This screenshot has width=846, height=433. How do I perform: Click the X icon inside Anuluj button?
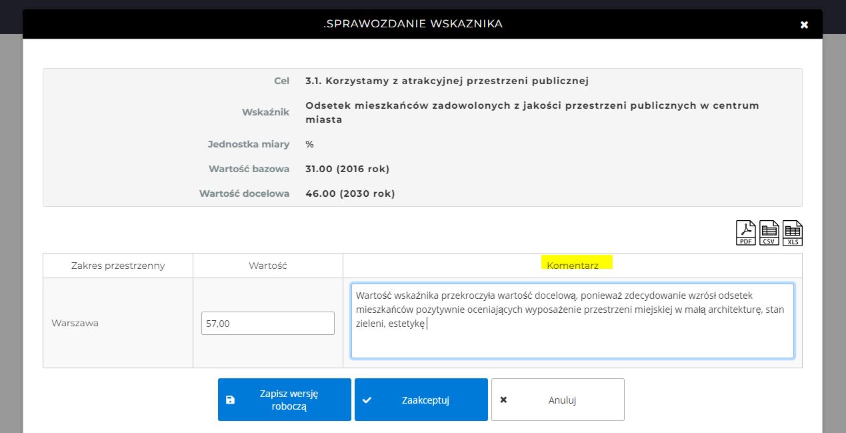pos(503,400)
